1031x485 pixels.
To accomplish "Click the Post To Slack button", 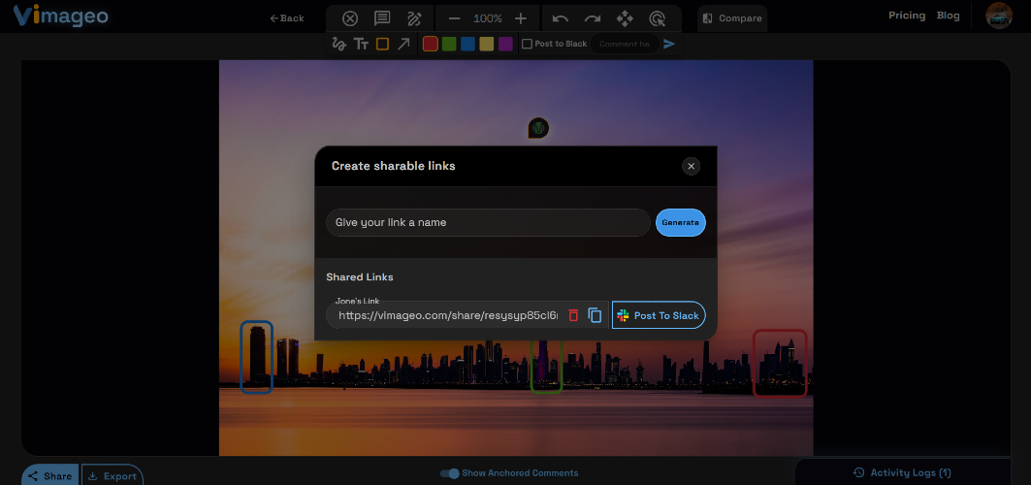I will [659, 315].
